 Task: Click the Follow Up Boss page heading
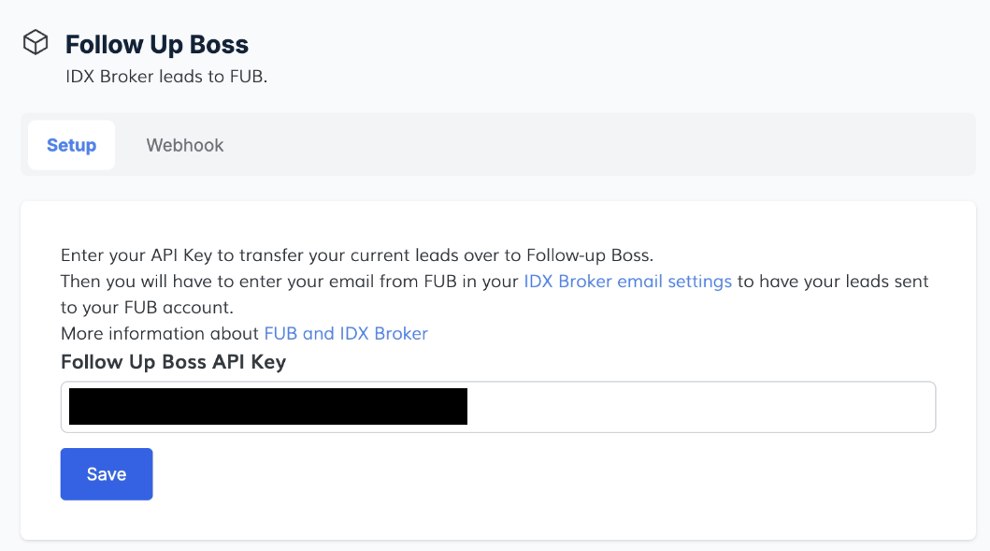[x=157, y=44]
